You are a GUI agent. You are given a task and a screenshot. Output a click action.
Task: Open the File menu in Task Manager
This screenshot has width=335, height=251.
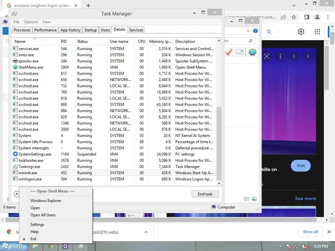16,22
